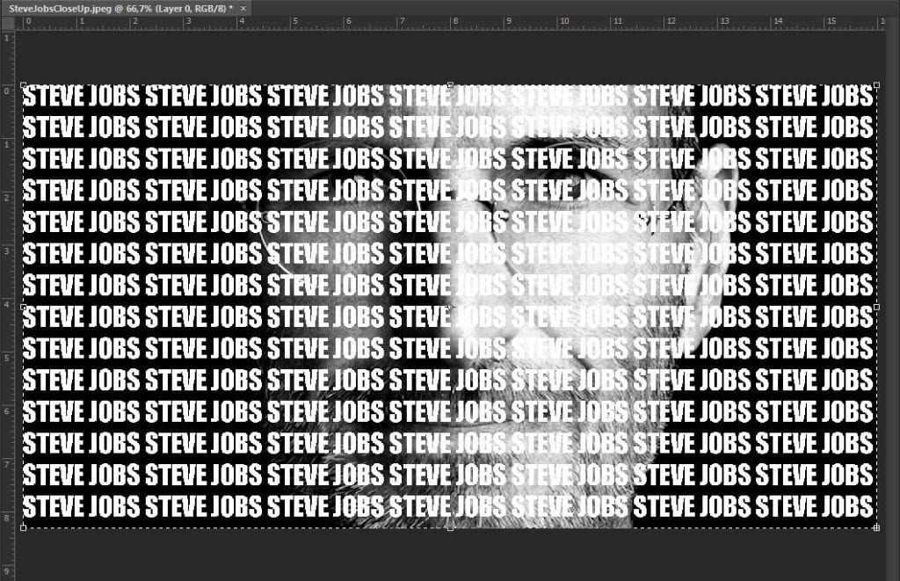Click the bottom-right selection corner handle

pyautogui.click(x=877, y=527)
